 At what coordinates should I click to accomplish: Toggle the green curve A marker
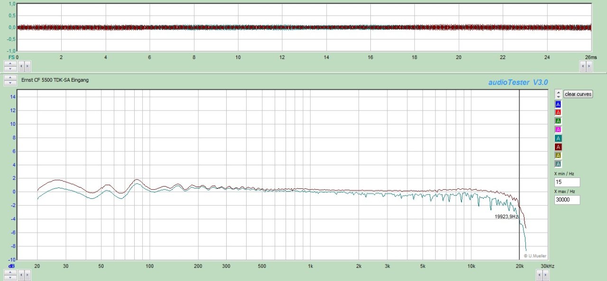point(558,121)
